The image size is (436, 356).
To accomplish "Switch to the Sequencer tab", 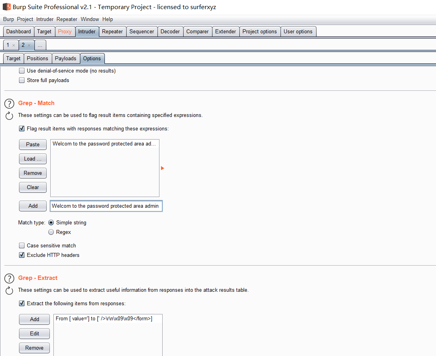I will pyautogui.click(x=142, y=31).
